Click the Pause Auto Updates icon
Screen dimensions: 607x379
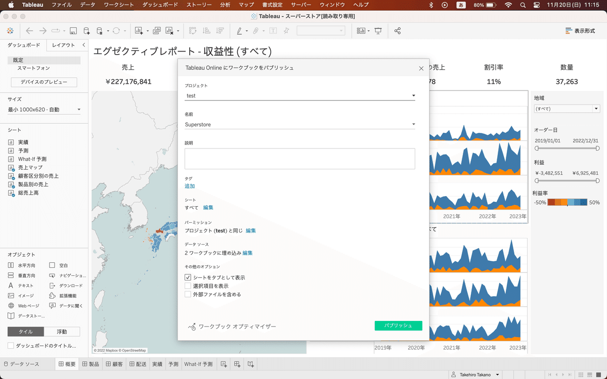99,31
